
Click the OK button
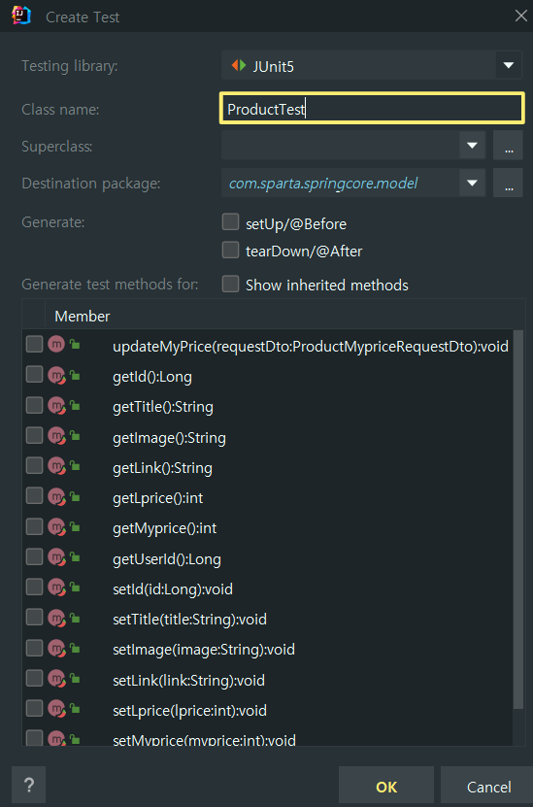[x=386, y=787]
